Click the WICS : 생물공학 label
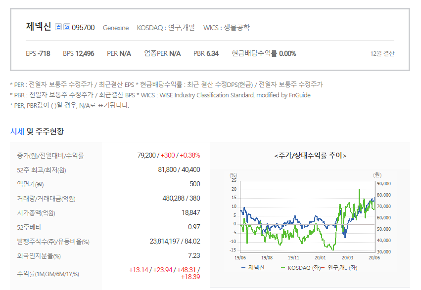Screen dimensions: 421x290 [227, 28]
